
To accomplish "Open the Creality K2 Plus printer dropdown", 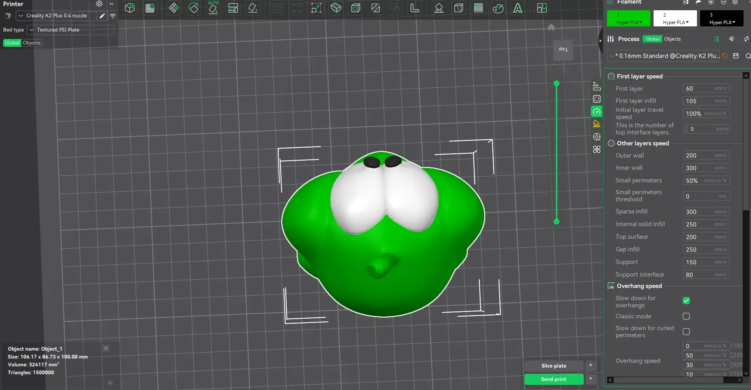I will point(56,16).
